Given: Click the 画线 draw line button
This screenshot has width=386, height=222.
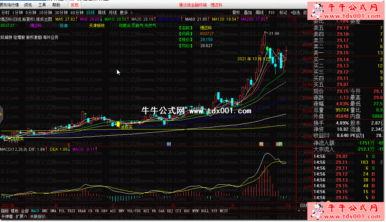Looking at the screenshot, I should [x=260, y=12].
